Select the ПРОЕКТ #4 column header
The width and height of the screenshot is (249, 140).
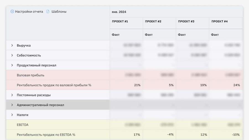coord(219,22)
